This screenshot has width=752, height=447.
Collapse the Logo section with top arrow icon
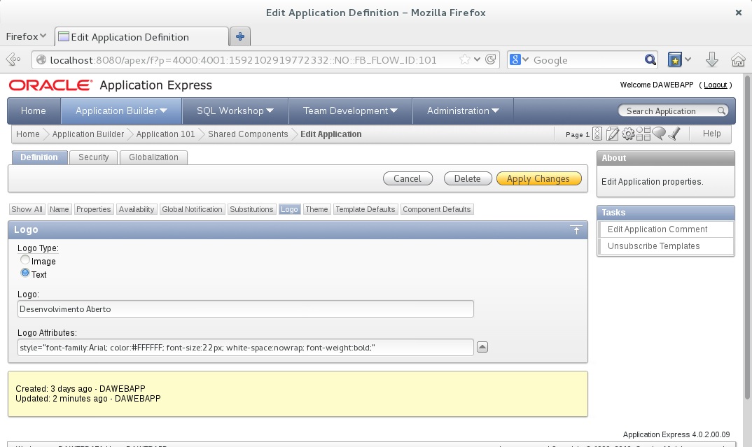click(576, 230)
